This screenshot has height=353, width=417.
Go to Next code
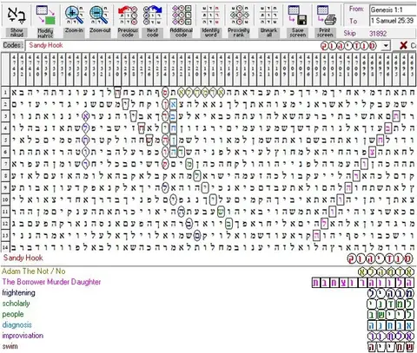[x=152, y=15]
